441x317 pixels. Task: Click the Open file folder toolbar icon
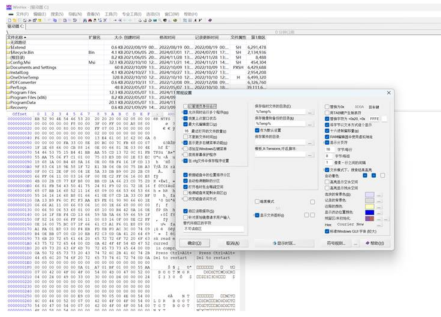14,20
